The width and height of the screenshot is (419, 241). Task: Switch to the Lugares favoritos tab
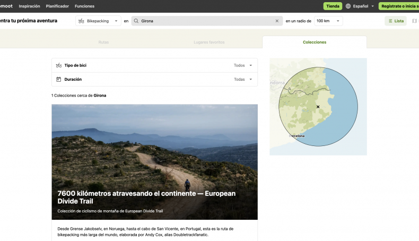[x=209, y=42]
